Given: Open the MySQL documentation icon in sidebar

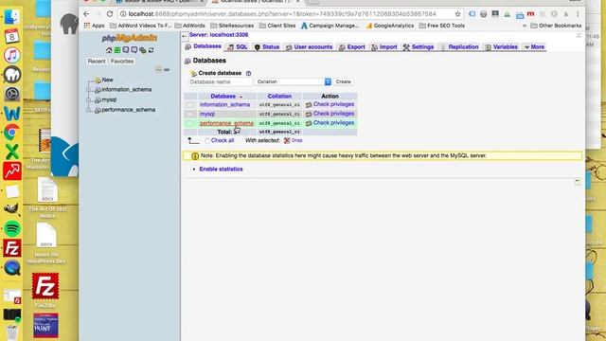Looking at the screenshot, I should [134, 50].
